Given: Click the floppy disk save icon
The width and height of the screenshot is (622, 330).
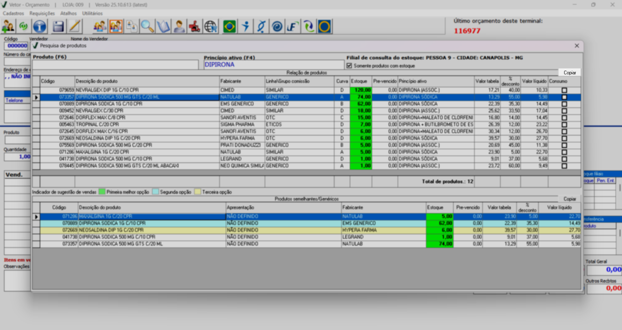Looking at the screenshot, I should 58,27.
